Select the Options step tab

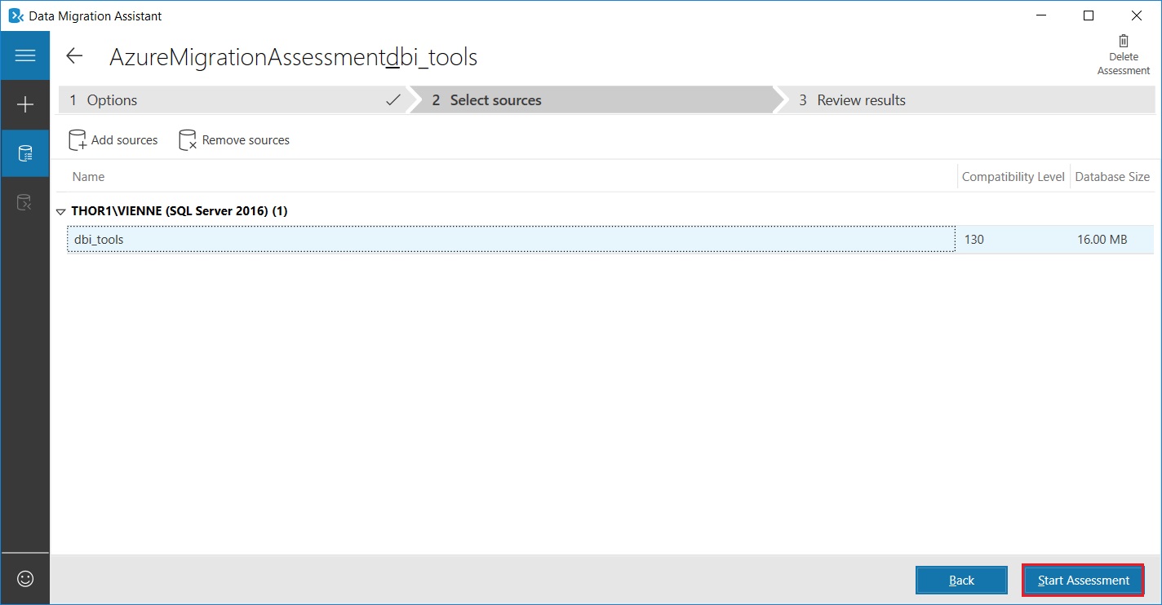tap(233, 100)
